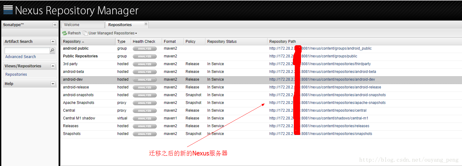Click Analyze button for 3rd party

145,64
